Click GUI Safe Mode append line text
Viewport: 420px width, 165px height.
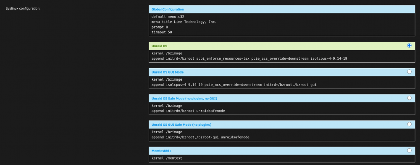(x=200, y=137)
